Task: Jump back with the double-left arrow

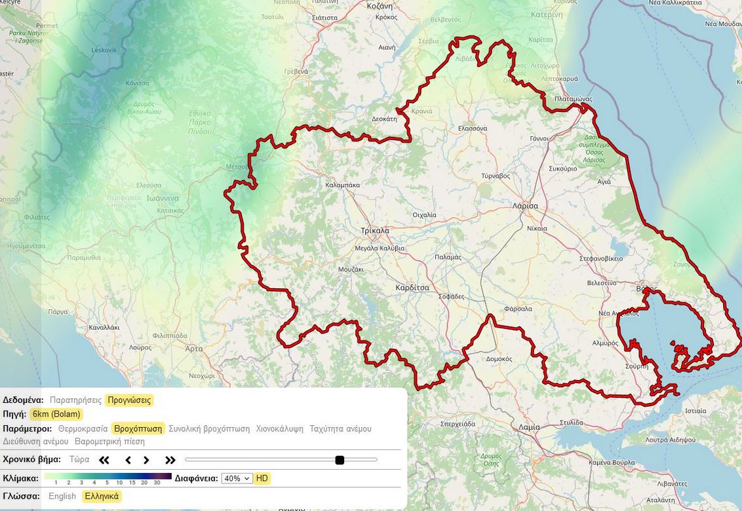Action: pyautogui.click(x=104, y=460)
